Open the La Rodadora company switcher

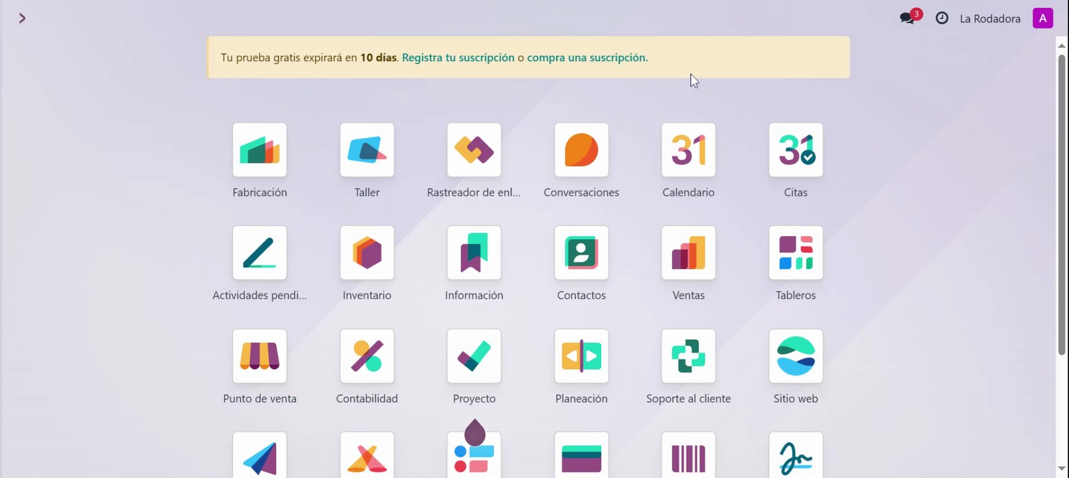[990, 19]
